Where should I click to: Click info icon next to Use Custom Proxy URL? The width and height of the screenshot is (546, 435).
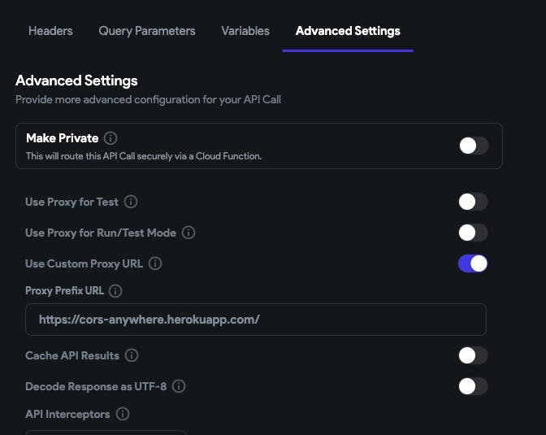coord(155,263)
